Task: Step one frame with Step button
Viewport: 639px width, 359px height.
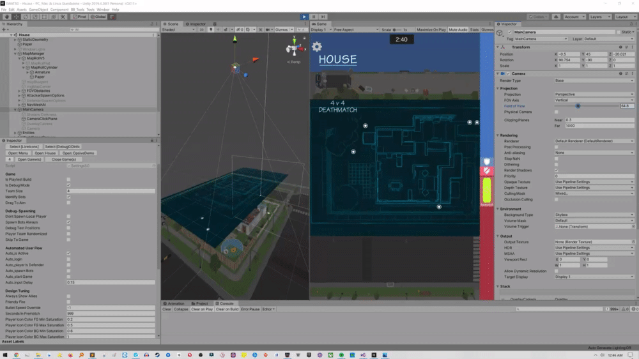Action: click(x=323, y=17)
